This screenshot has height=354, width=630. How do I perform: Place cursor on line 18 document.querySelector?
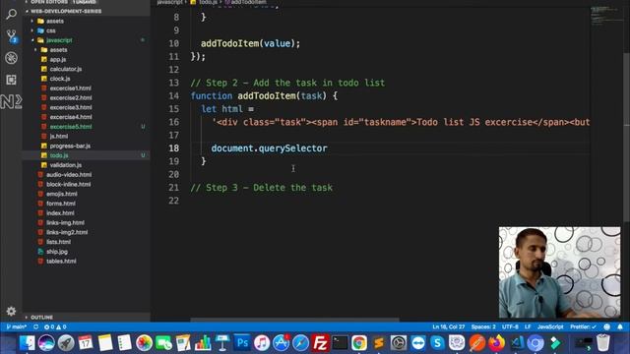pyautogui.click(x=269, y=148)
